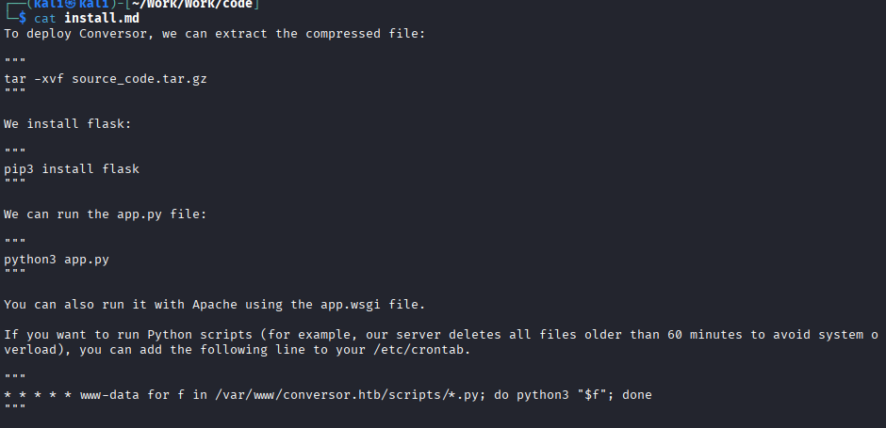Screen dimensions: 886x428
Task: Click the word 'done' ending the cron line
Action: click(x=637, y=395)
